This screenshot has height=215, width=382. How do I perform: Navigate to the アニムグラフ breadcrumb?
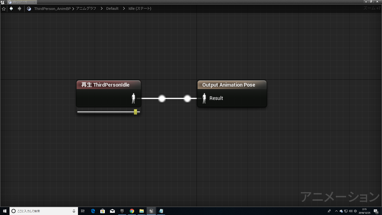(86, 9)
